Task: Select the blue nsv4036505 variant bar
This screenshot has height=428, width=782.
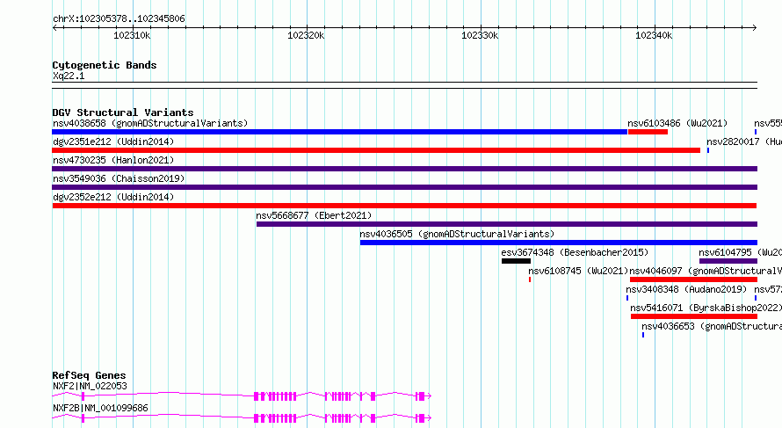Action: tap(559, 243)
